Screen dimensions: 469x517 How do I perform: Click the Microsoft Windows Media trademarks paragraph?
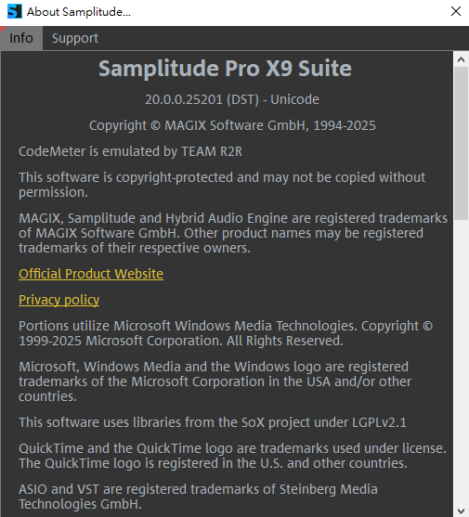215,381
